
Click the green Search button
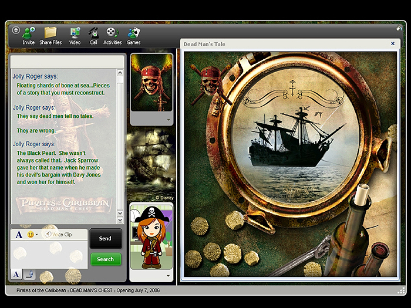[x=106, y=259]
